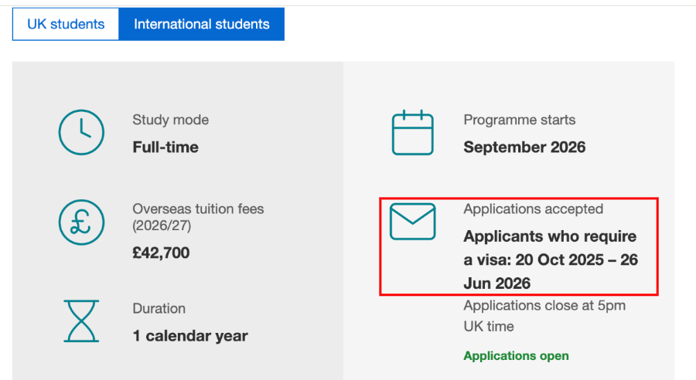Click the calendar icon for programme start

412,133
